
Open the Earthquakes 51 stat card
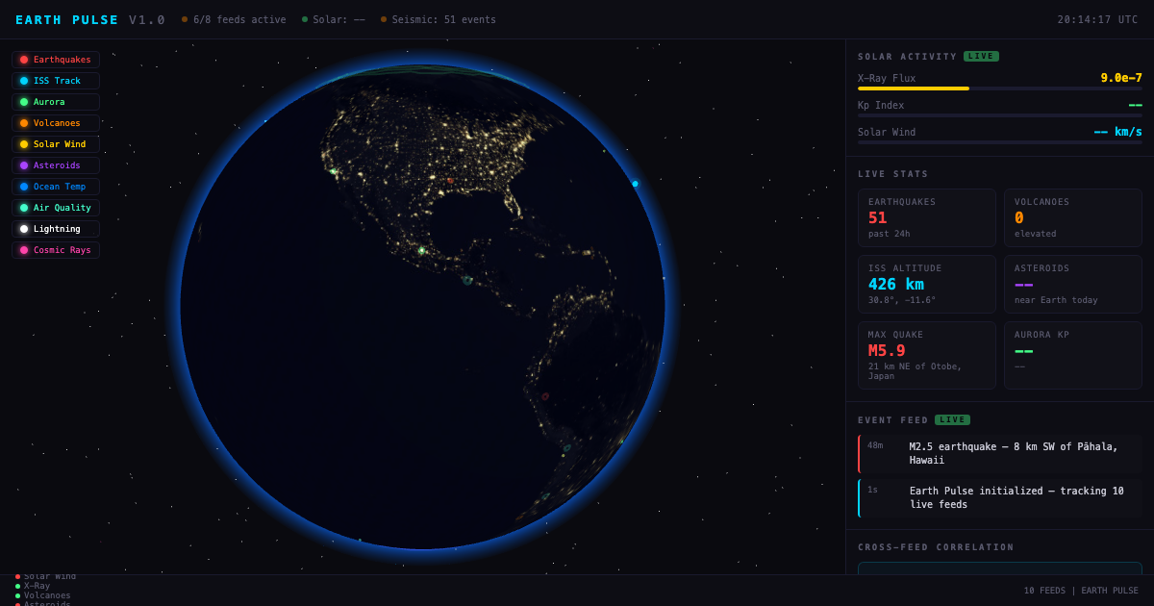pyautogui.click(x=927, y=218)
